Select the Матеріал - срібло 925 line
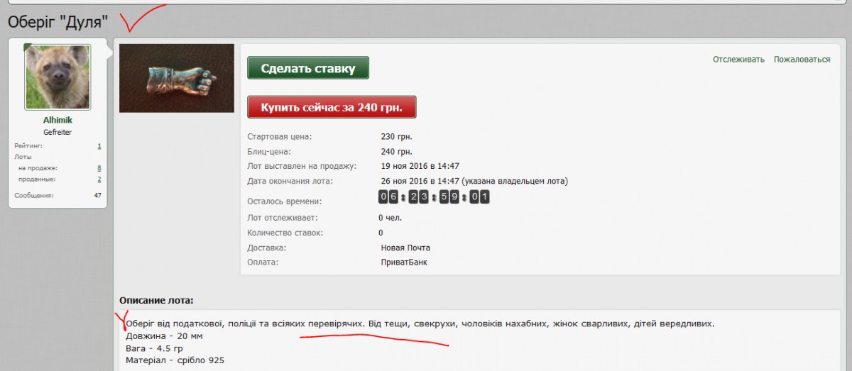This screenshot has height=371, width=852. [x=175, y=361]
